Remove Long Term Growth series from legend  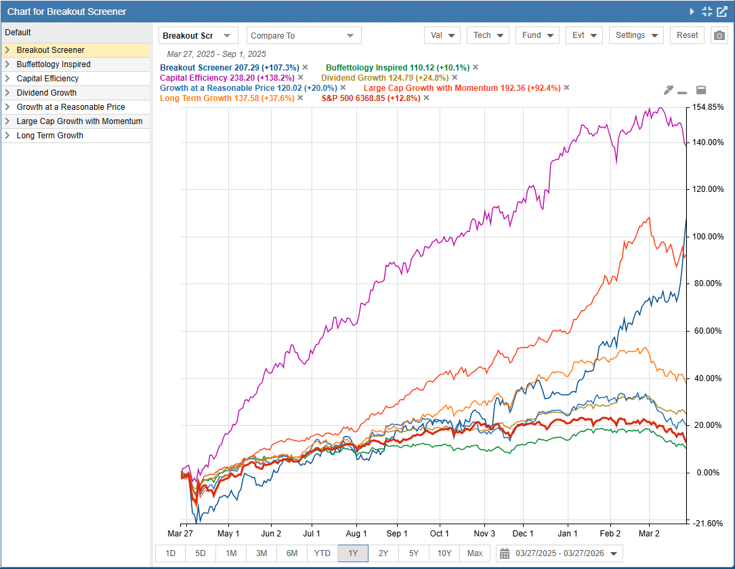[x=301, y=98]
